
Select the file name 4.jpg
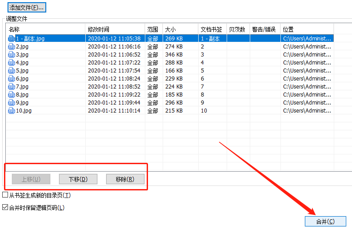(22, 63)
